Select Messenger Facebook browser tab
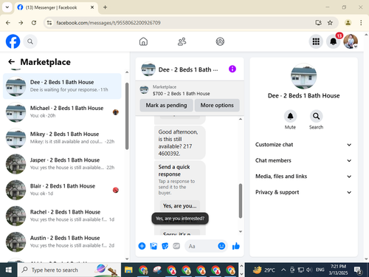Image resolution: width=369 pixels, height=277 pixels. (56, 7)
